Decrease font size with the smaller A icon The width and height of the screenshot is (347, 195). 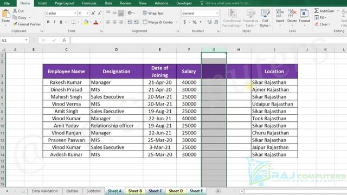pos(100,13)
